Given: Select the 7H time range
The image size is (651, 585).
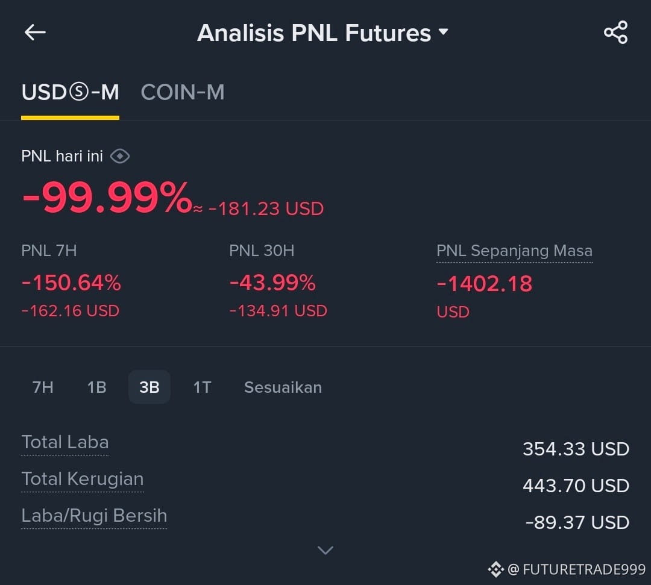Looking at the screenshot, I should (43, 387).
